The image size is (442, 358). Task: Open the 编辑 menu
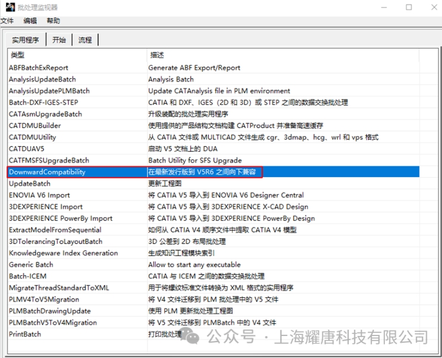pyautogui.click(x=30, y=21)
